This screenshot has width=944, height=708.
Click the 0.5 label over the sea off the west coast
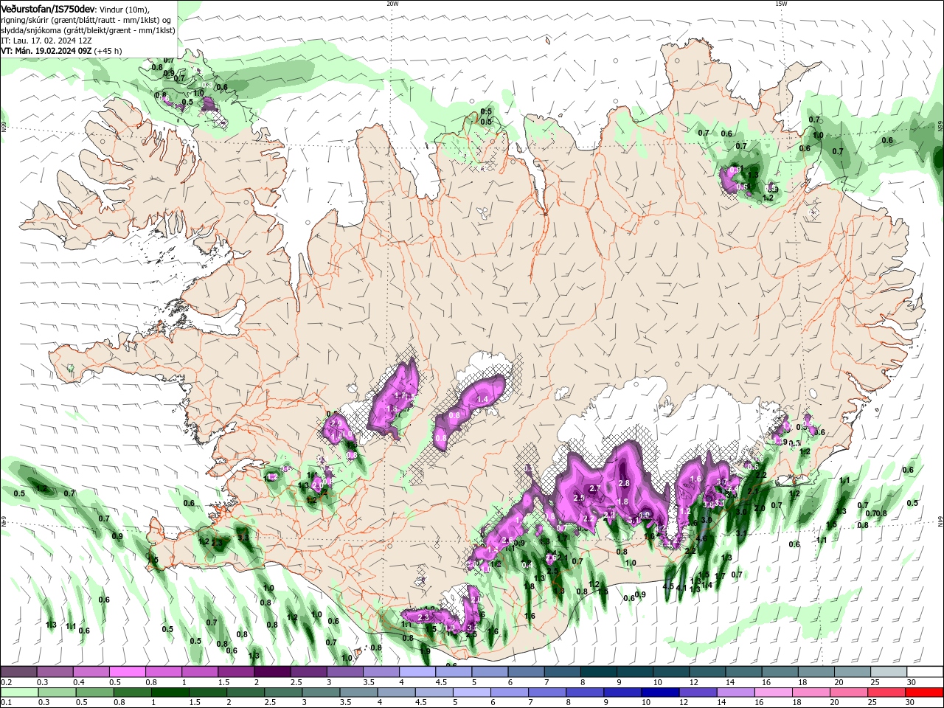click(x=19, y=493)
